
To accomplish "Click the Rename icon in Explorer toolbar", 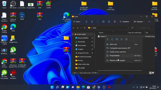I will (x=103, y=22).
